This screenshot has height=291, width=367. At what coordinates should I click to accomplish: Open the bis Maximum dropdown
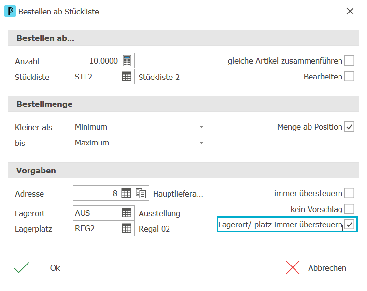(x=140, y=143)
